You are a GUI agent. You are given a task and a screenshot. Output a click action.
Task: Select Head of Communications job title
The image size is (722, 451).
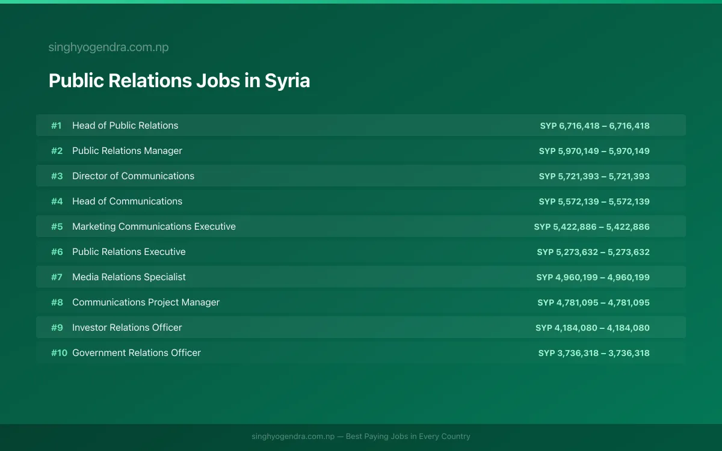click(x=127, y=201)
